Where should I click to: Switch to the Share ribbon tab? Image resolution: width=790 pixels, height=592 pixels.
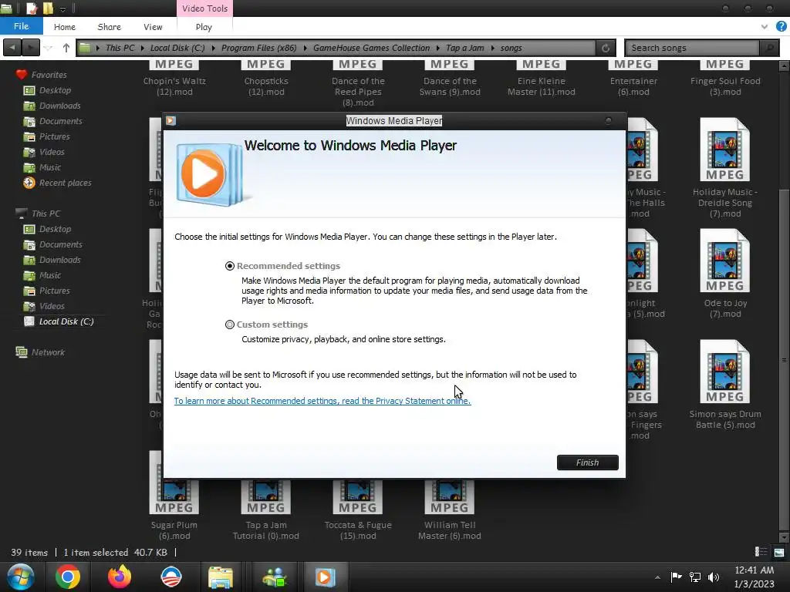click(x=110, y=27)
